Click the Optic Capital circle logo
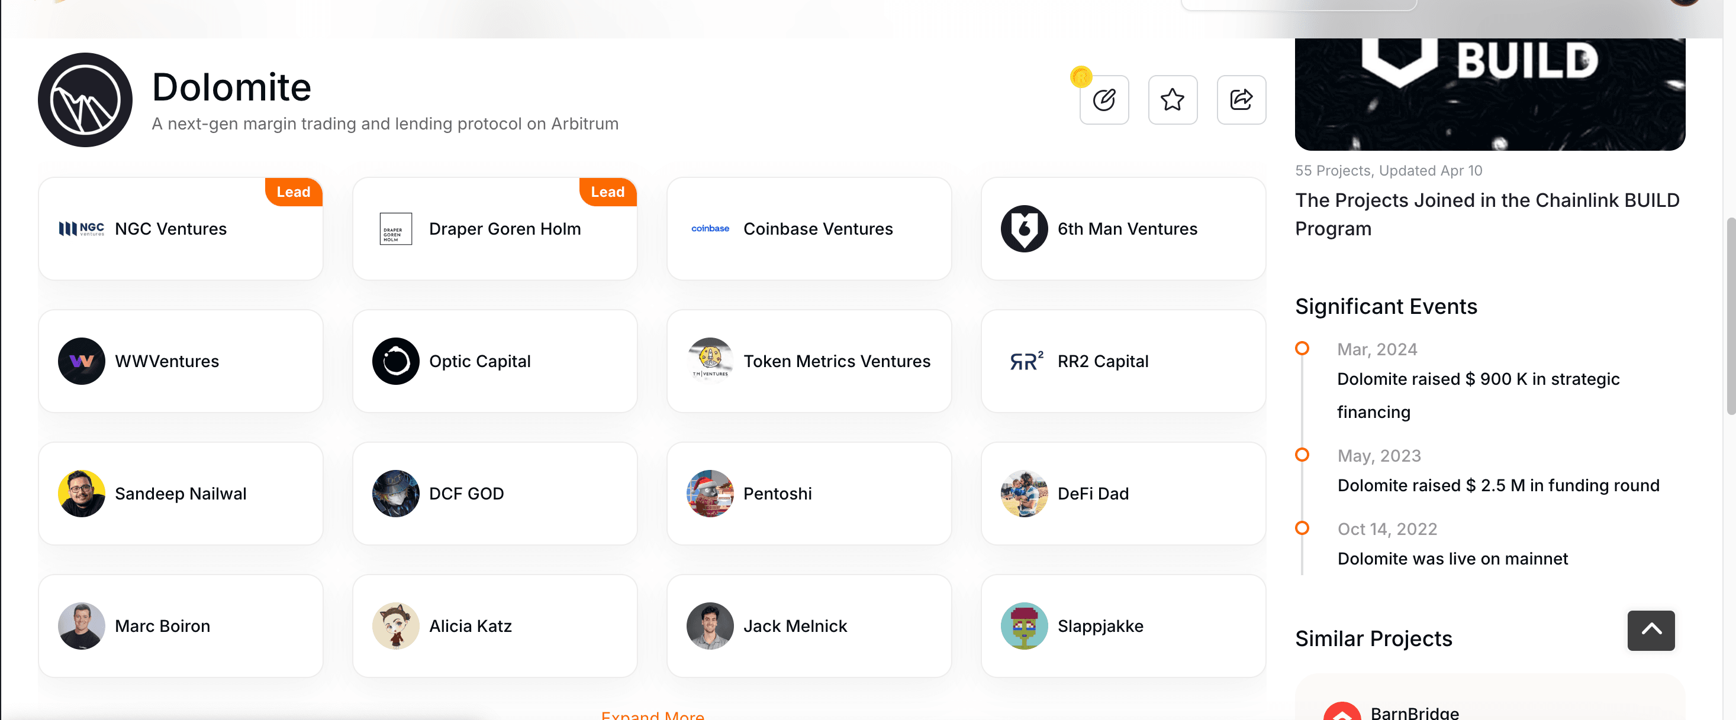 (395, 361)
